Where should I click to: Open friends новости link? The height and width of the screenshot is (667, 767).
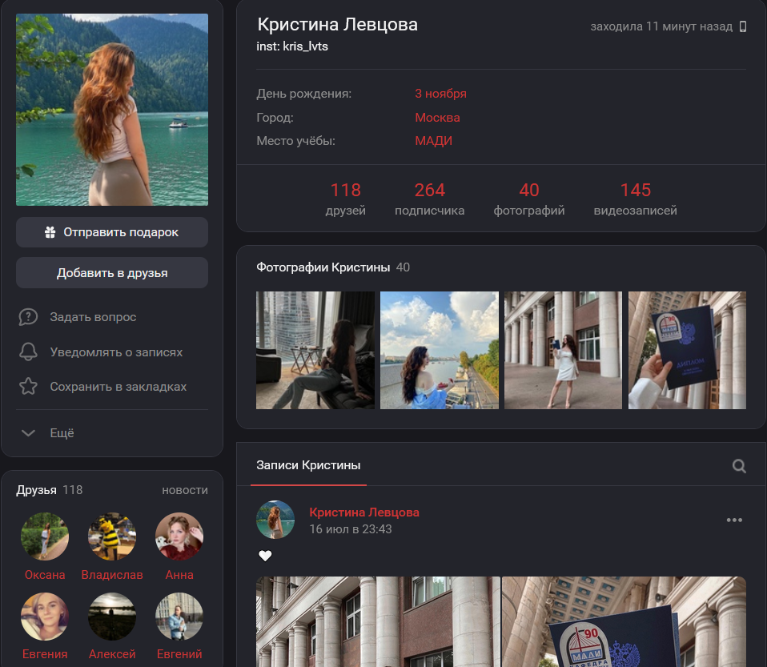point(185,490)
